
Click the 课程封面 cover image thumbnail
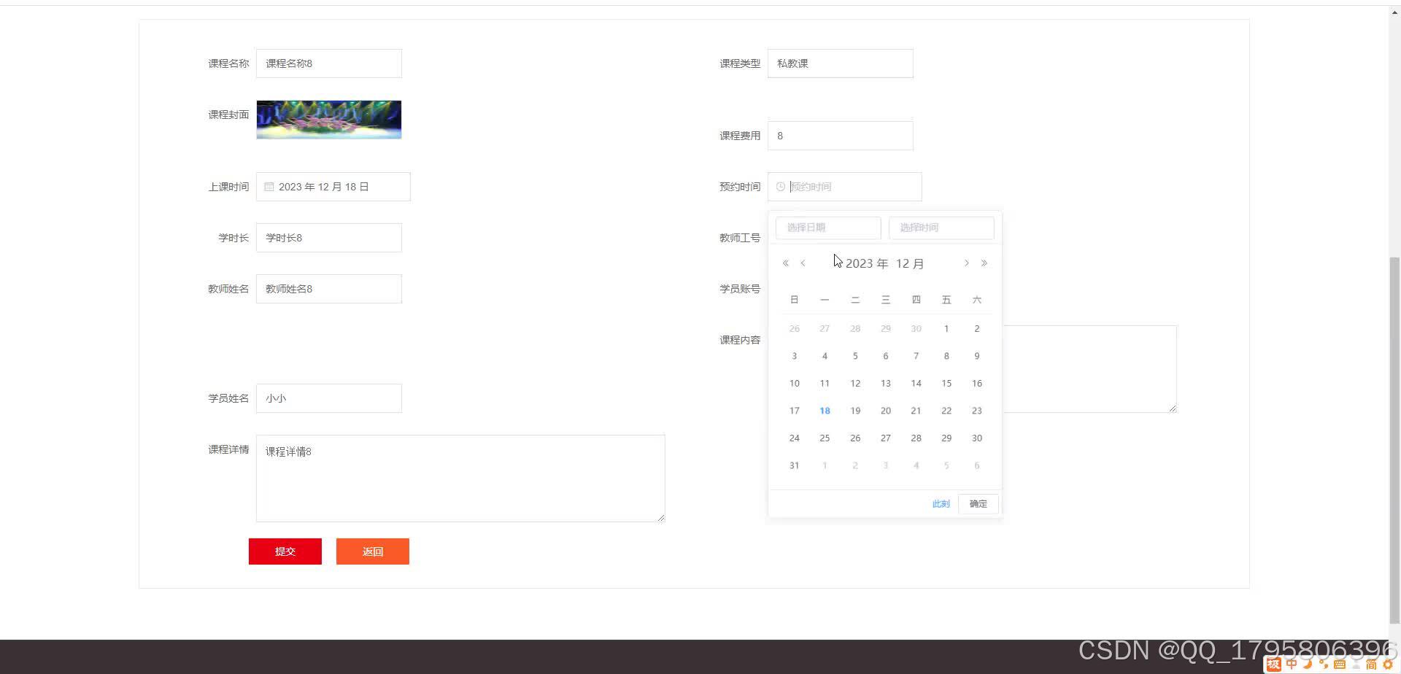pyautogui.click(x=329, y=120)
